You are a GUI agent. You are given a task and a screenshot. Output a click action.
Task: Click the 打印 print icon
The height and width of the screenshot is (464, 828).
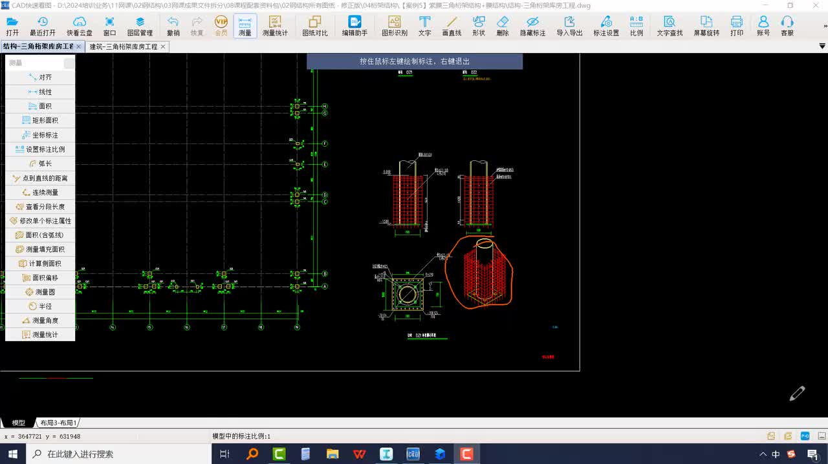(736, 26)
